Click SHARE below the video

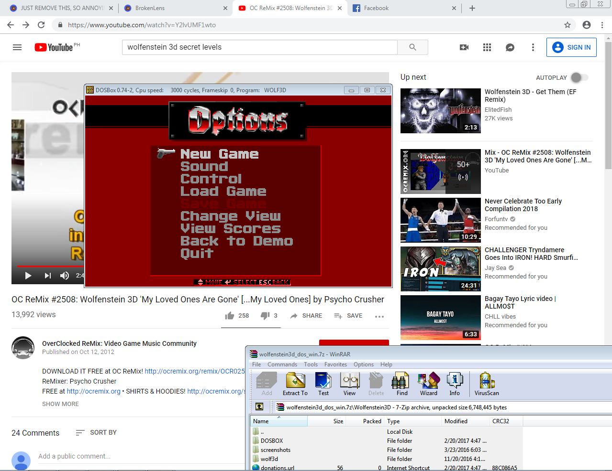point(306,316)
